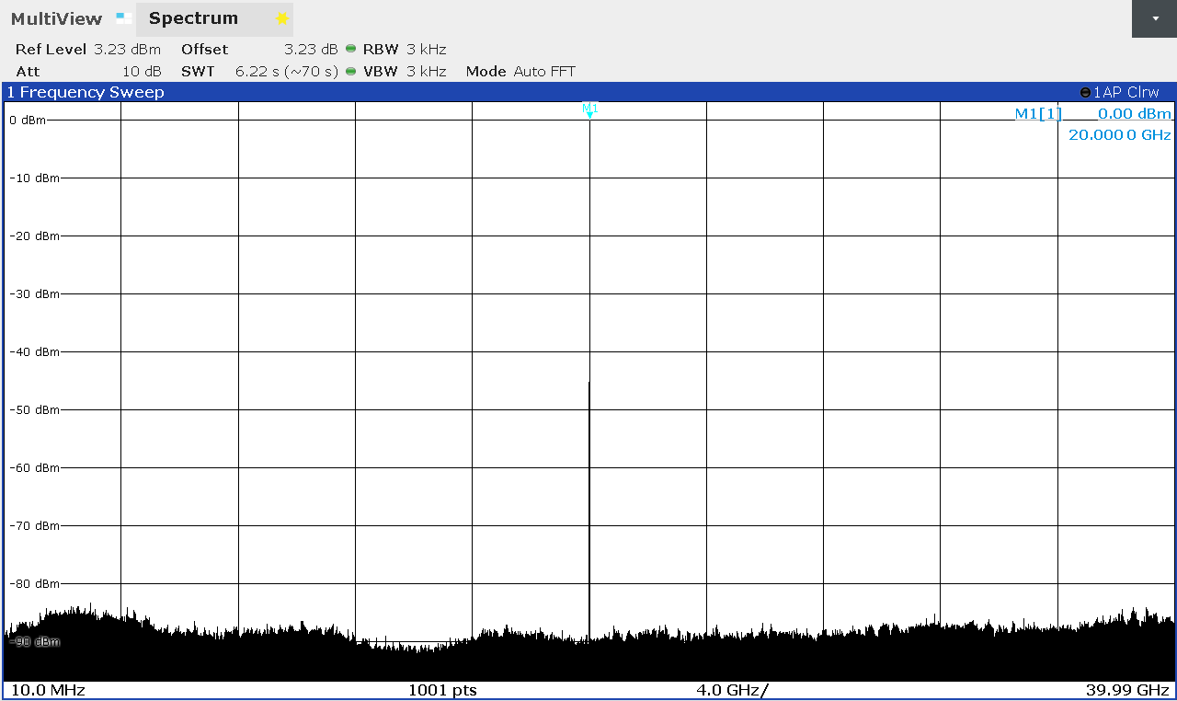Click the -70 dBm axis label
The width and height of the screenshot is (1177, 701).
[34, 525]
